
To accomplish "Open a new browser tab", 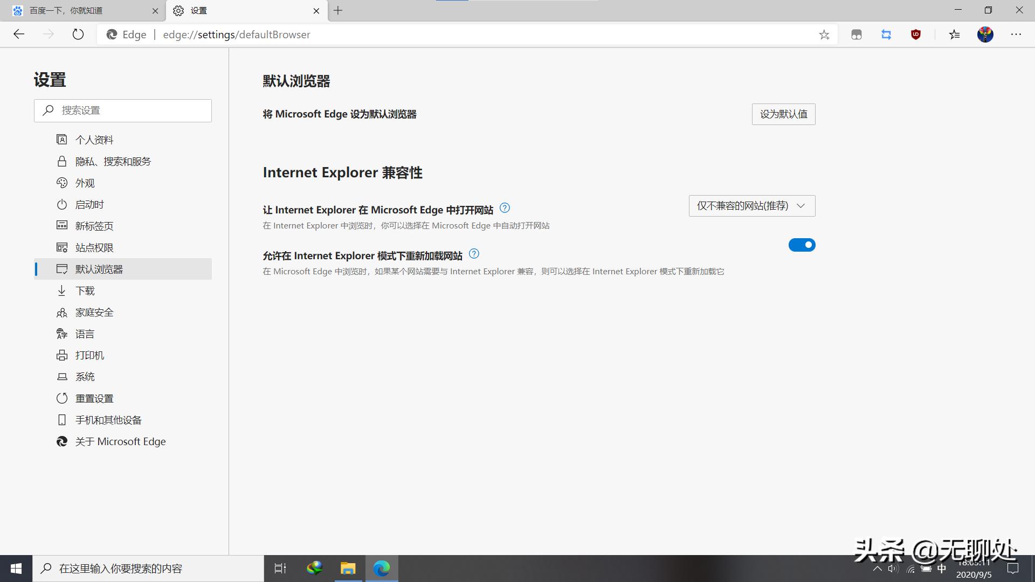I will click(x=339, y=10).
